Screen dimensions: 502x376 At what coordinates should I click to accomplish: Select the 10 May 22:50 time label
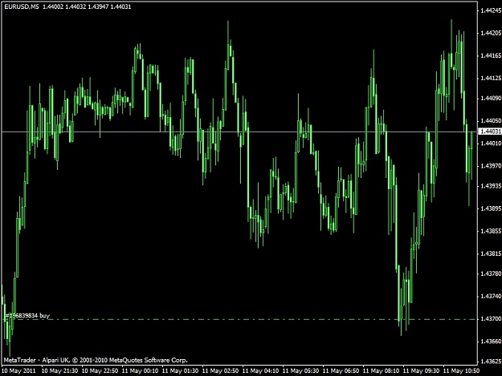[x=100, y=370]
